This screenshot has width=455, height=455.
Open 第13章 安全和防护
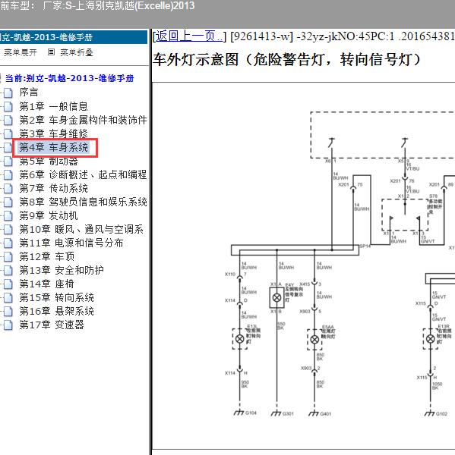[x=62, y=270]
